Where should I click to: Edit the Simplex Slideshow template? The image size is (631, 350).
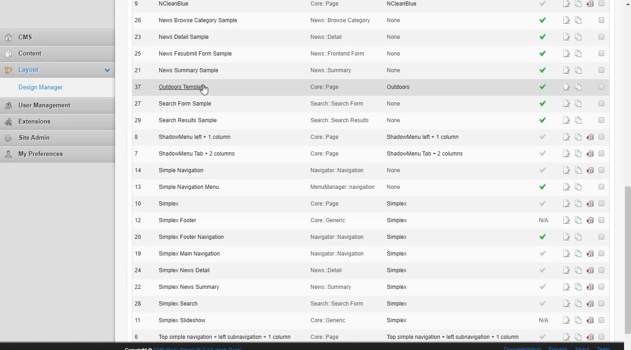(566, 320)
